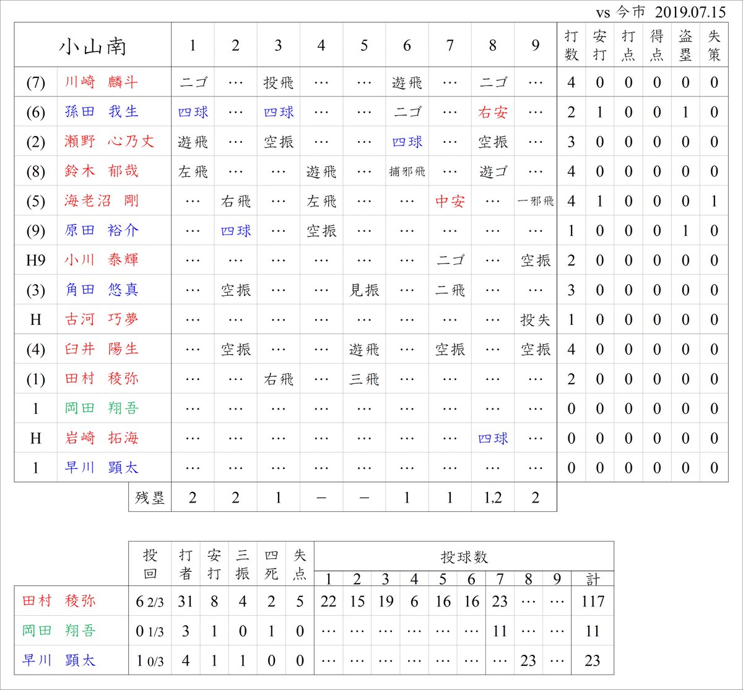The width and height of the screenshot is (743, 690).
Task: Click the 1 0/3 innings value
Action: (150, 661)
